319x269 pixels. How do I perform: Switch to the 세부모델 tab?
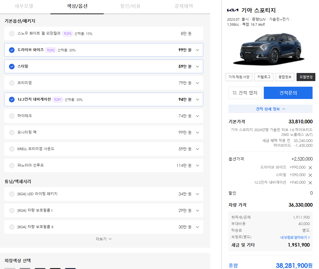[24, 6]
